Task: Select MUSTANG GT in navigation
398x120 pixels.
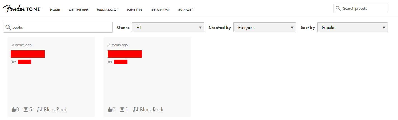Action: pos(107,10)
